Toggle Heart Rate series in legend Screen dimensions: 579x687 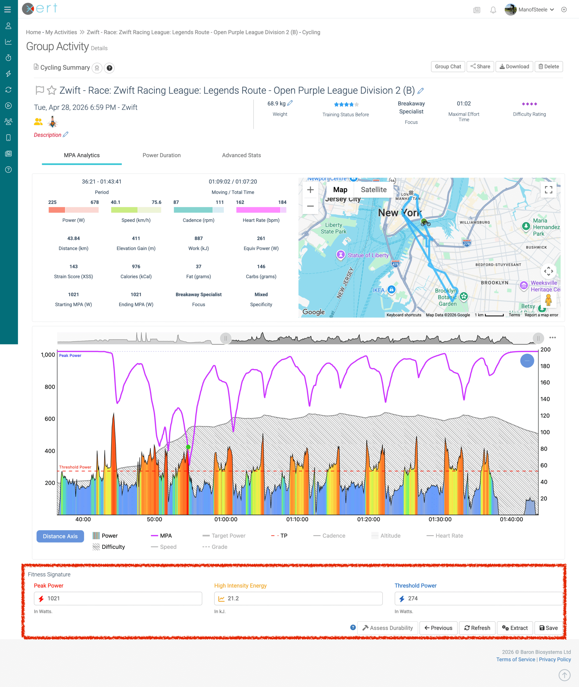coord(445,536)
